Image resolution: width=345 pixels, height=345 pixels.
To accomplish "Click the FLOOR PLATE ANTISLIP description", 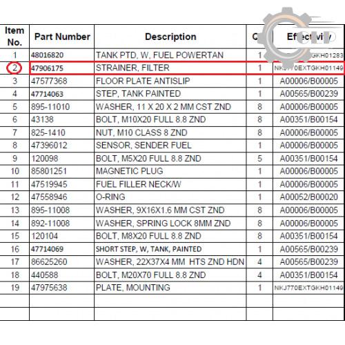I will pos(143,81).
